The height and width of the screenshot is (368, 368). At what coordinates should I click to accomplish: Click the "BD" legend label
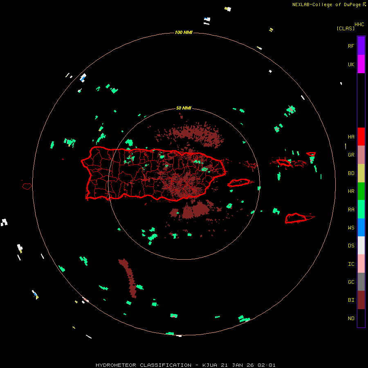tap(351, 173)
